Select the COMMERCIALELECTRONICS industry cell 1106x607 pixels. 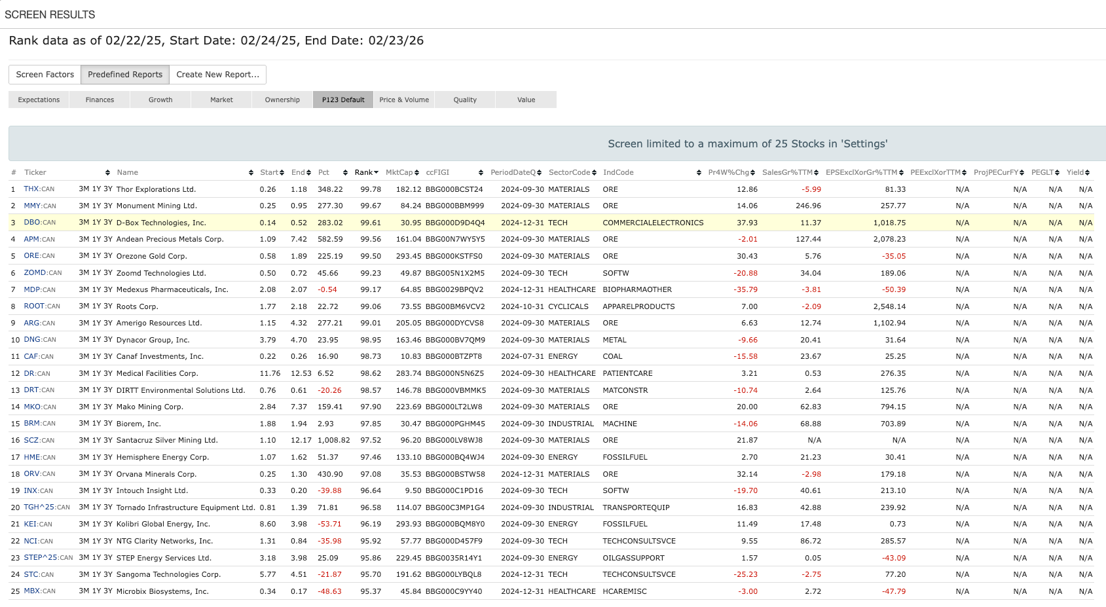tap(653, 223)
